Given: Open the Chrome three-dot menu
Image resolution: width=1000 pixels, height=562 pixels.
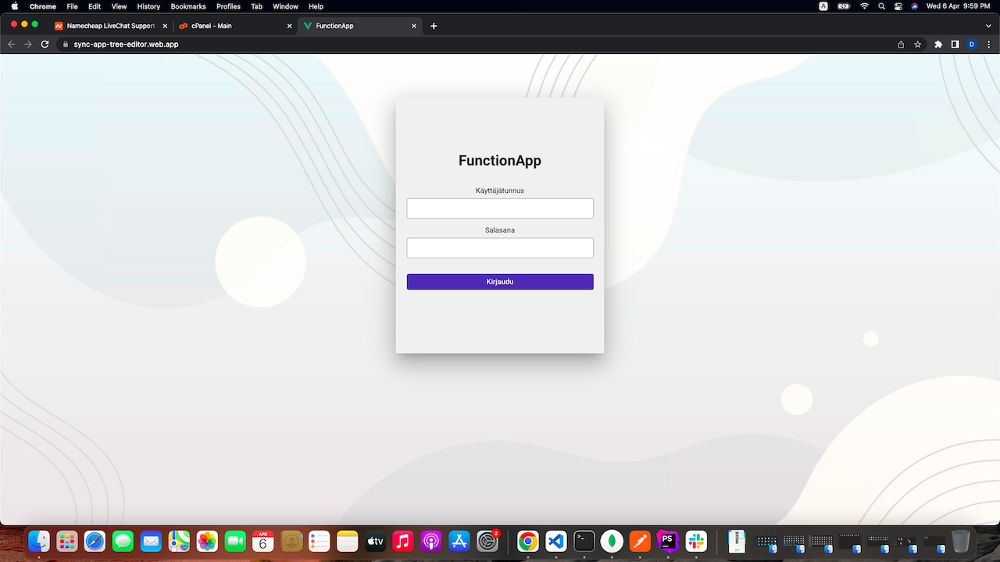Looking at the screenshot, I should click(988, 44).
